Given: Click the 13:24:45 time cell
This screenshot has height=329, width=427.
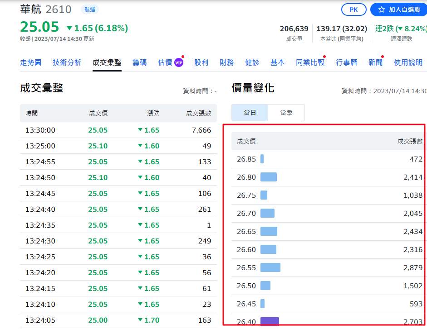Looking at the screenshot, I should (40, 193).
